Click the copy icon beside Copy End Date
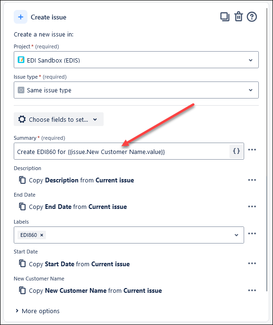Viewport: 273px width, 325px height. [x=22, y=207]
